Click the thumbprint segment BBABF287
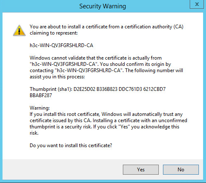 click(41, 95)
